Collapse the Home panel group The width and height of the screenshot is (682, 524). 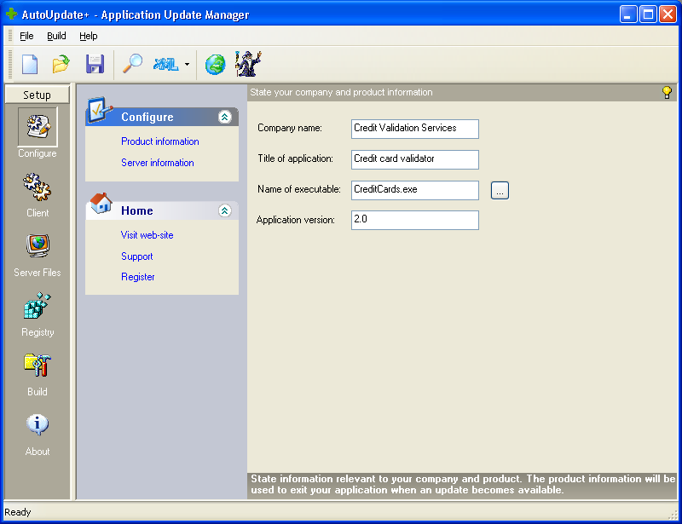pos(225,210)
